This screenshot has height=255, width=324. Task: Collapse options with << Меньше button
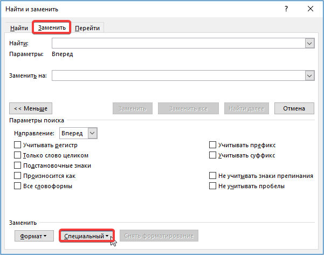pyautogui.click(x=31, y=108)
